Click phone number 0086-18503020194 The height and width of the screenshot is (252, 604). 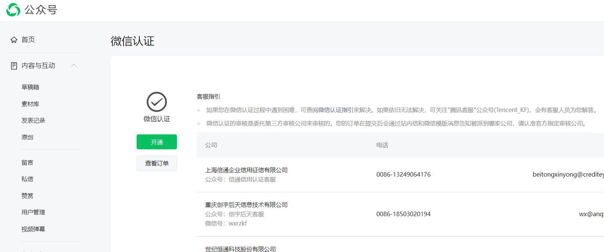(x=404, y=214)
